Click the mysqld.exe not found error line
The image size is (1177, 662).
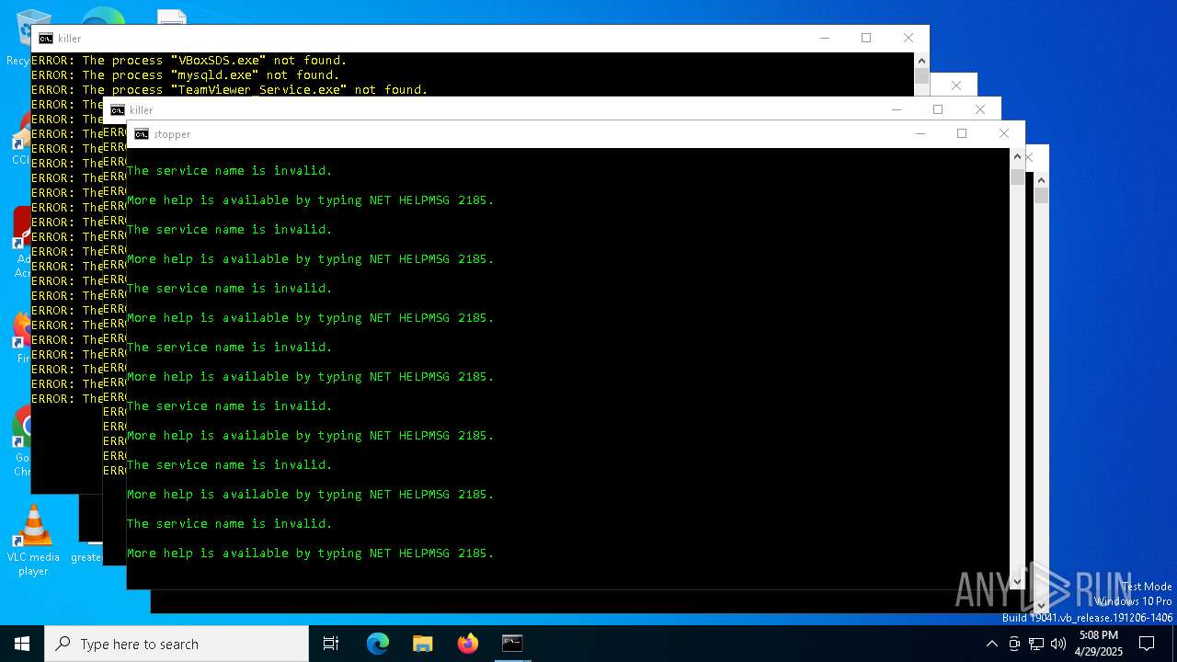click(185, 75)
